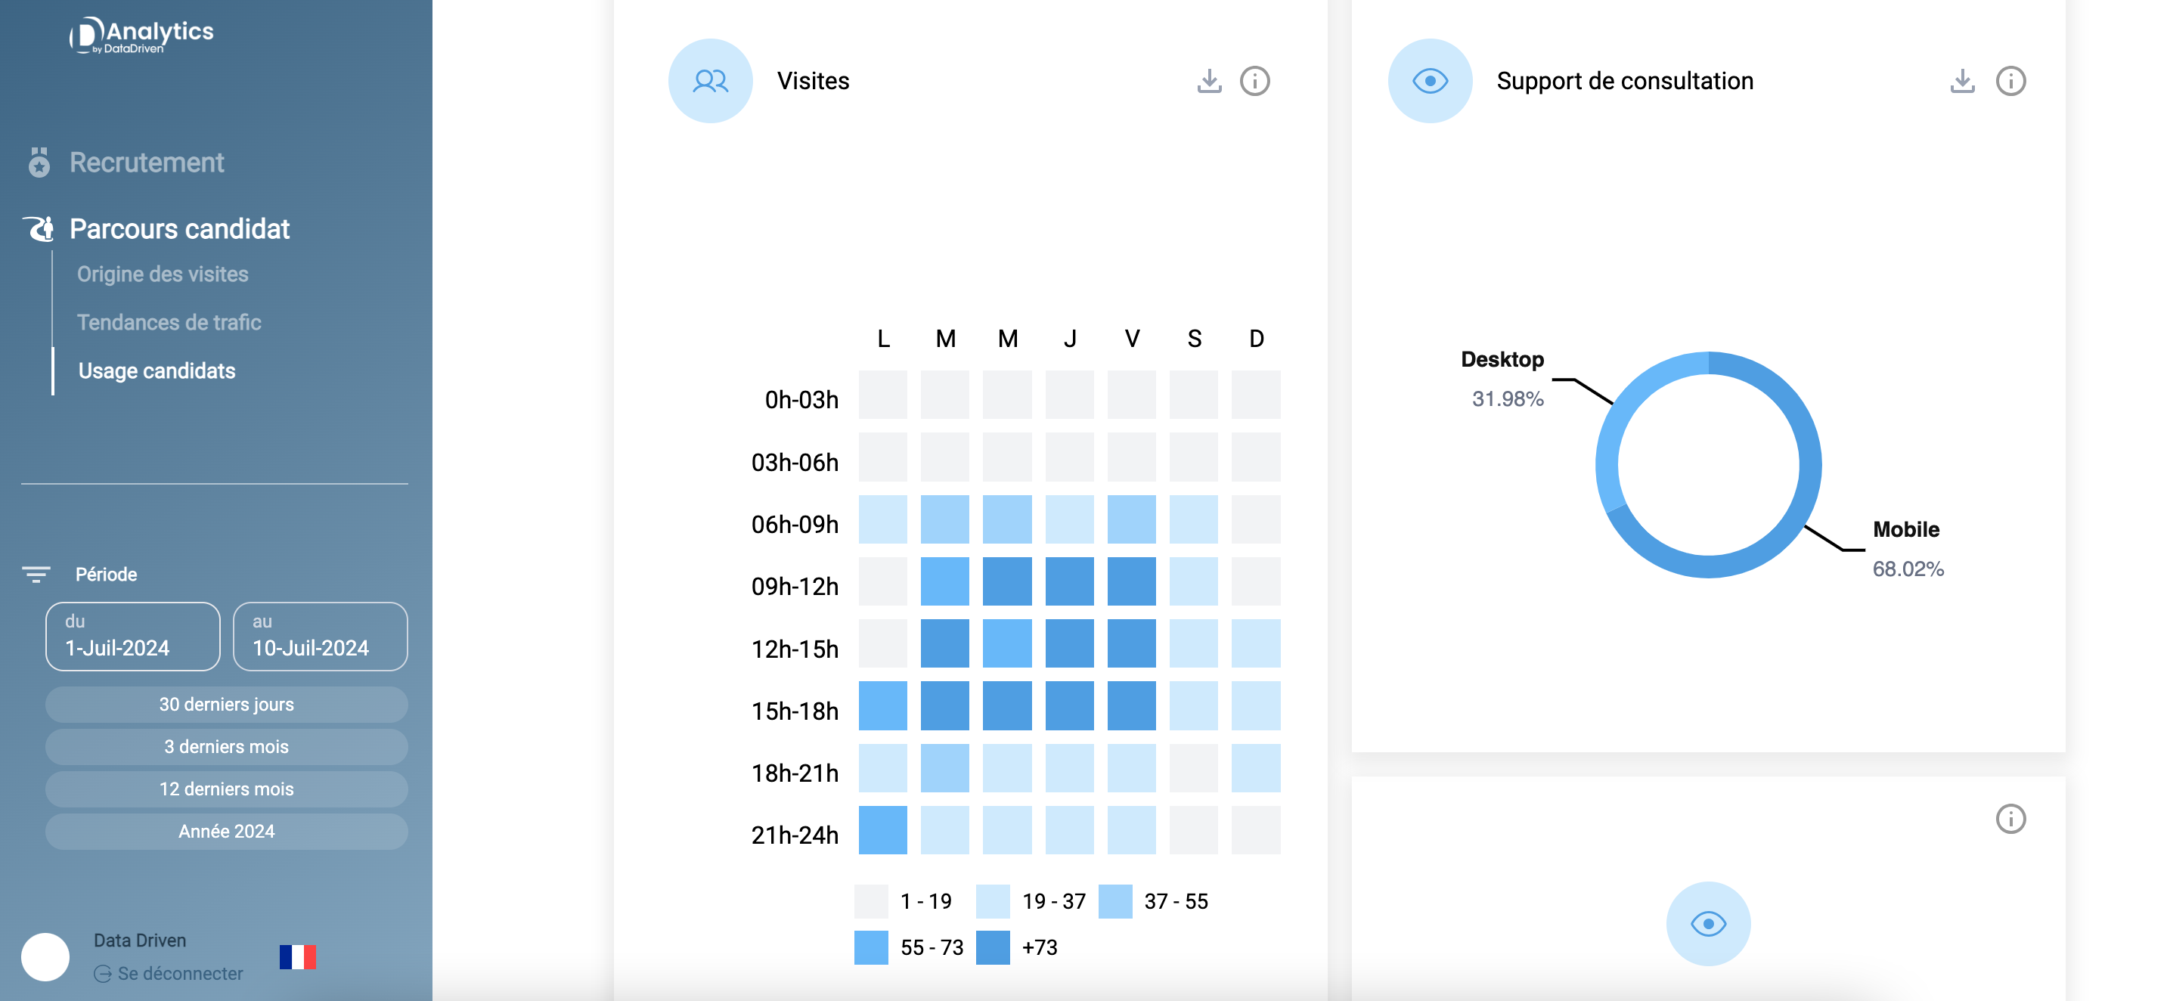The width and height of the screenshot is (2170, 1001).
Task: Click the user avatar circle
Action: 45,956
